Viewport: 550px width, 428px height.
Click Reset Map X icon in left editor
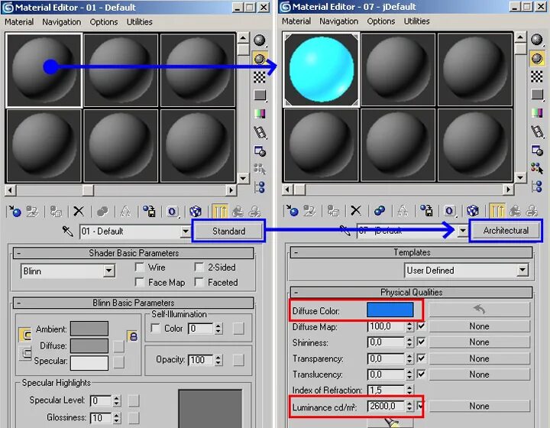[x=79, y=211]
